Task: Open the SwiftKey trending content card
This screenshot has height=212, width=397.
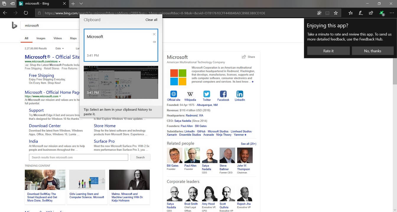Action: pos(45,187)
